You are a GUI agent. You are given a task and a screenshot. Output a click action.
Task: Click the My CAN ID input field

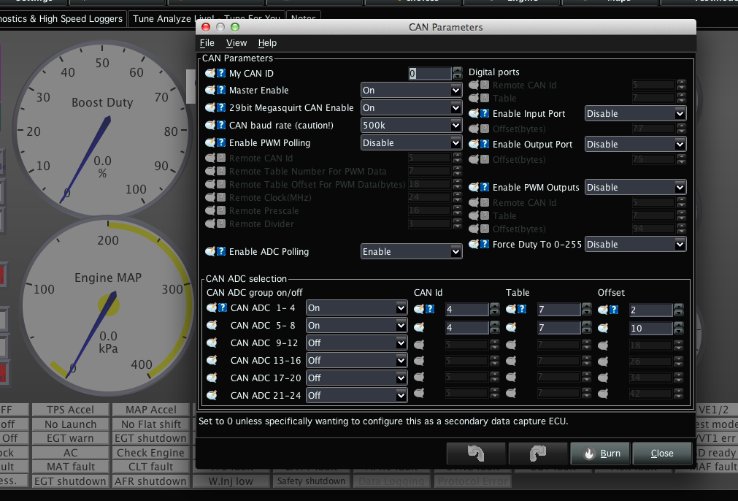click(x=429, y=74)
